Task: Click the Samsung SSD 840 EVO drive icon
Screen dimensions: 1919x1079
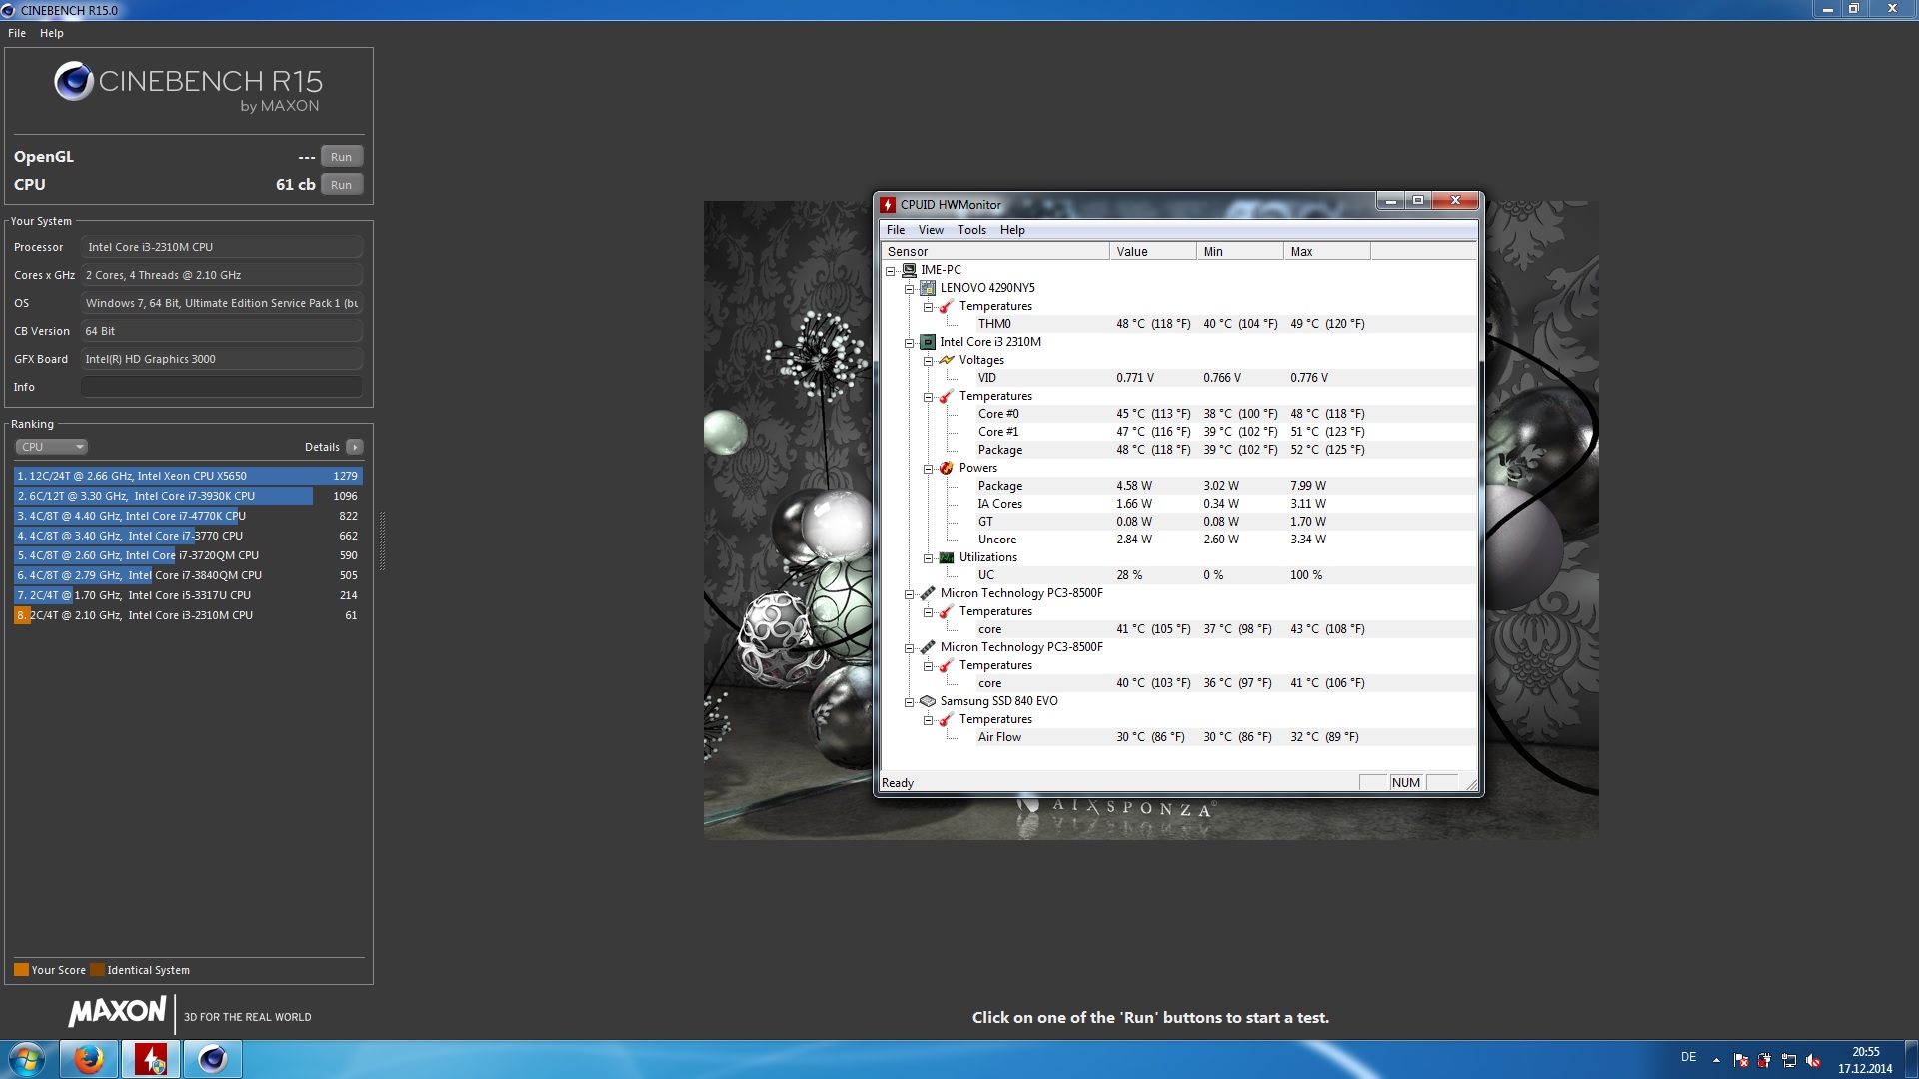Action: coord(928,701)
